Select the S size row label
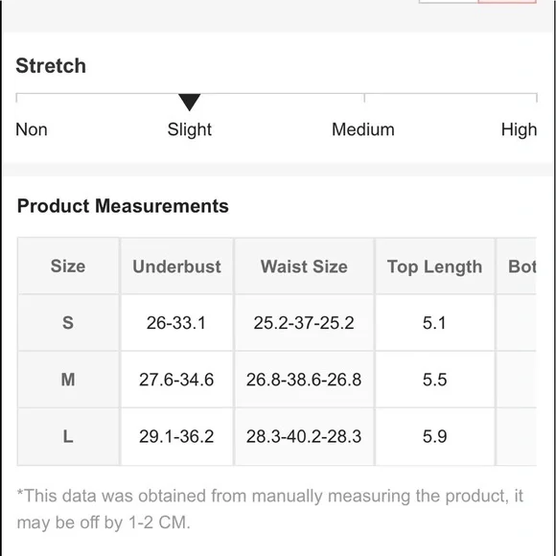556x556 pixels. click(68, 323)
